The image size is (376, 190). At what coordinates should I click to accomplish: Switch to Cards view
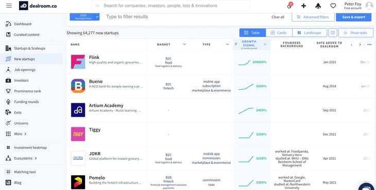click(279, 33)
